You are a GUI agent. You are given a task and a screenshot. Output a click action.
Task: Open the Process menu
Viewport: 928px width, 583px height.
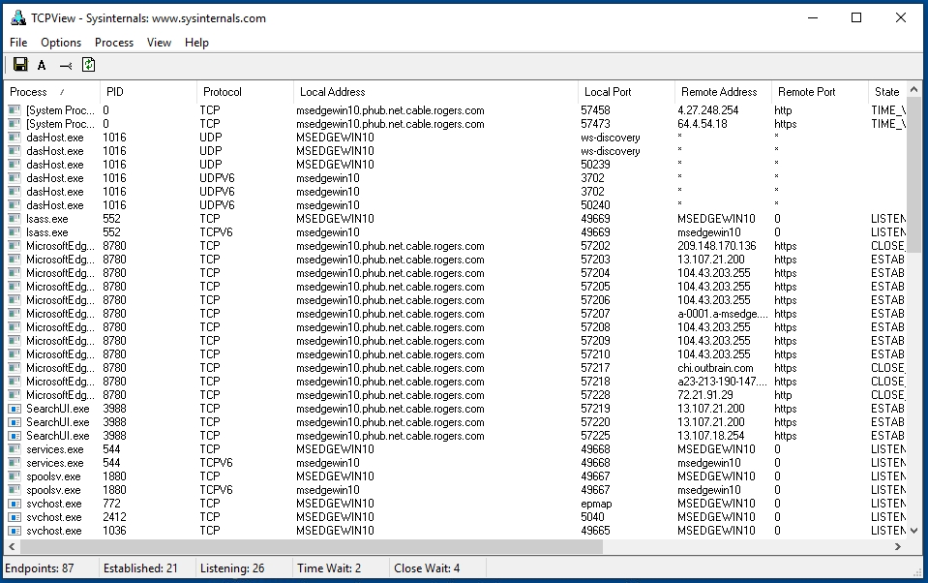(114, 43)
